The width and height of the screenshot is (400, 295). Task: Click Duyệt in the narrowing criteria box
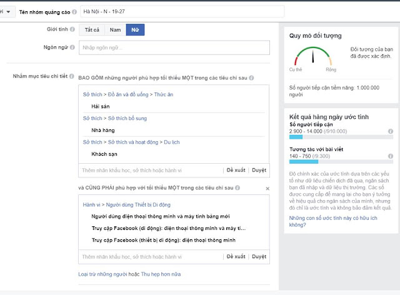tap(259, 256)
